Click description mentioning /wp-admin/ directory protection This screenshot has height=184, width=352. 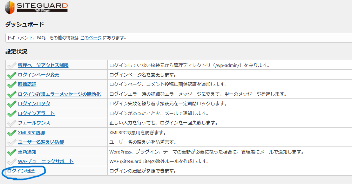tap(189, 65)
